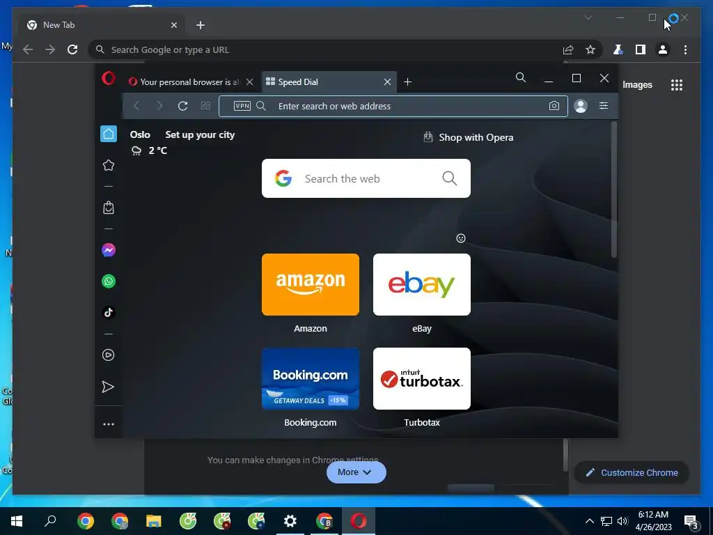
Task: Open Chrome profile icon
Action: click(663, 49)
